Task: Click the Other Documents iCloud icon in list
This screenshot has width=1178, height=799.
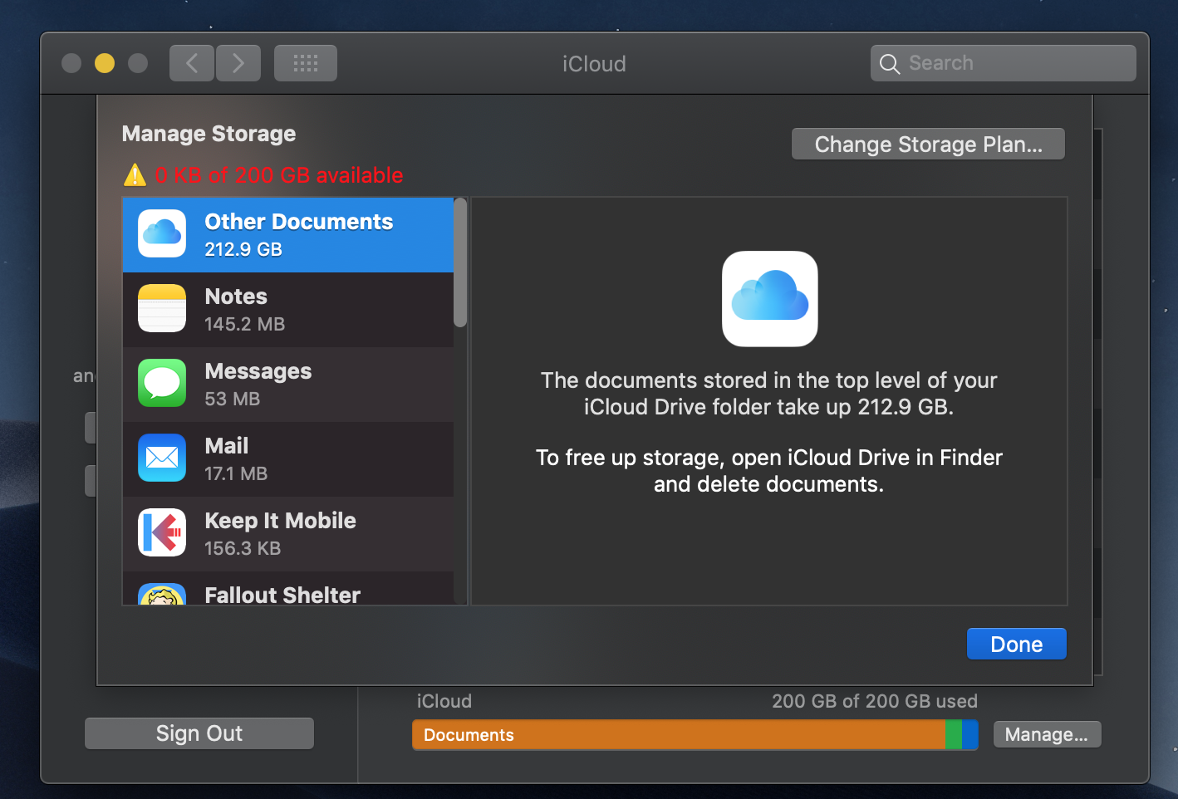Action: pyautogui.click(x=162, y=233)
